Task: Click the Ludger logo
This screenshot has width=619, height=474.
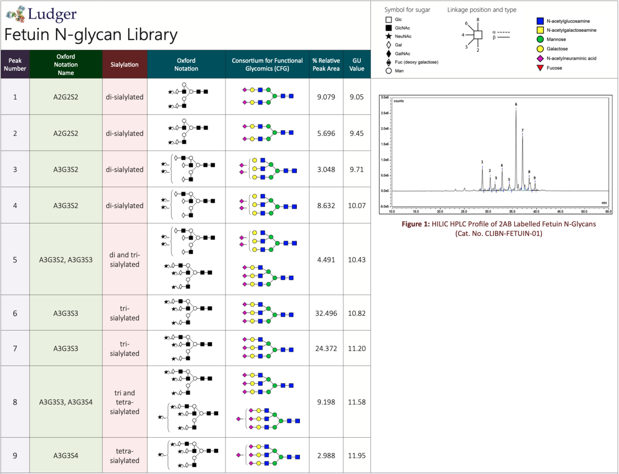Action: tap(41, 14)
